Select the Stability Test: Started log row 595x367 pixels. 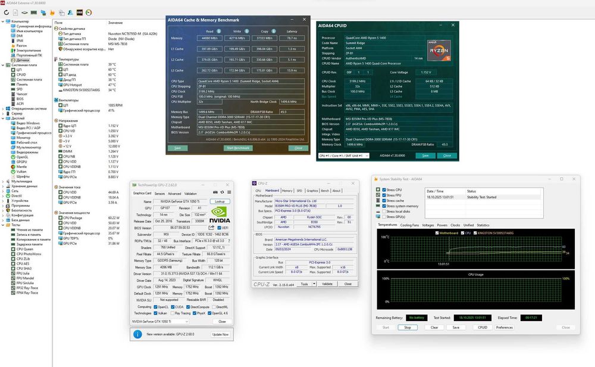pyautogui.click(x=484, y=197)
